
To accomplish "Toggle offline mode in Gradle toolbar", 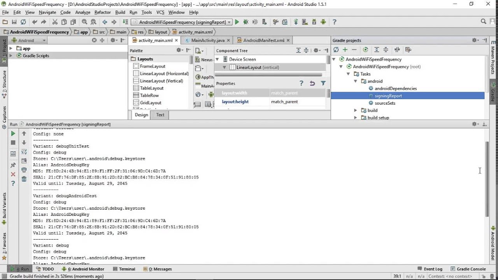I will pyautogui.click(x=397, y=50).
